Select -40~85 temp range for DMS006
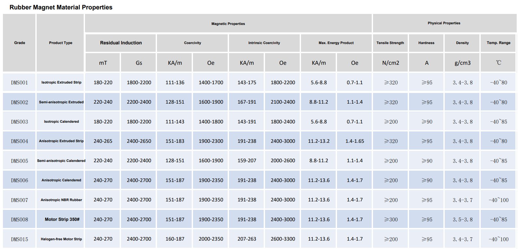Screen dimensions: 518x249 499,180
